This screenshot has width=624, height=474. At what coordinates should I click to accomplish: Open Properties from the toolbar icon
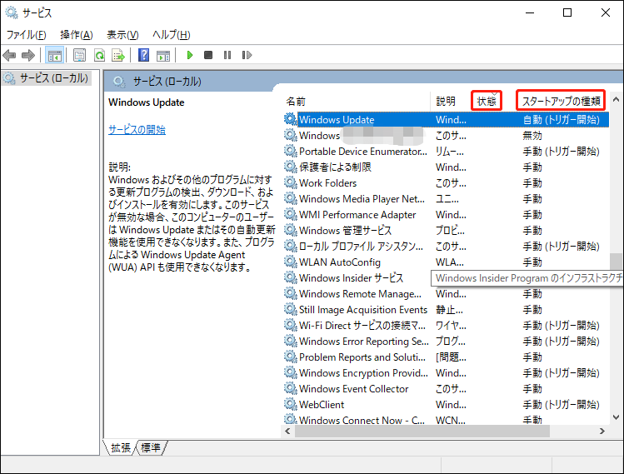tap(79, 56)
